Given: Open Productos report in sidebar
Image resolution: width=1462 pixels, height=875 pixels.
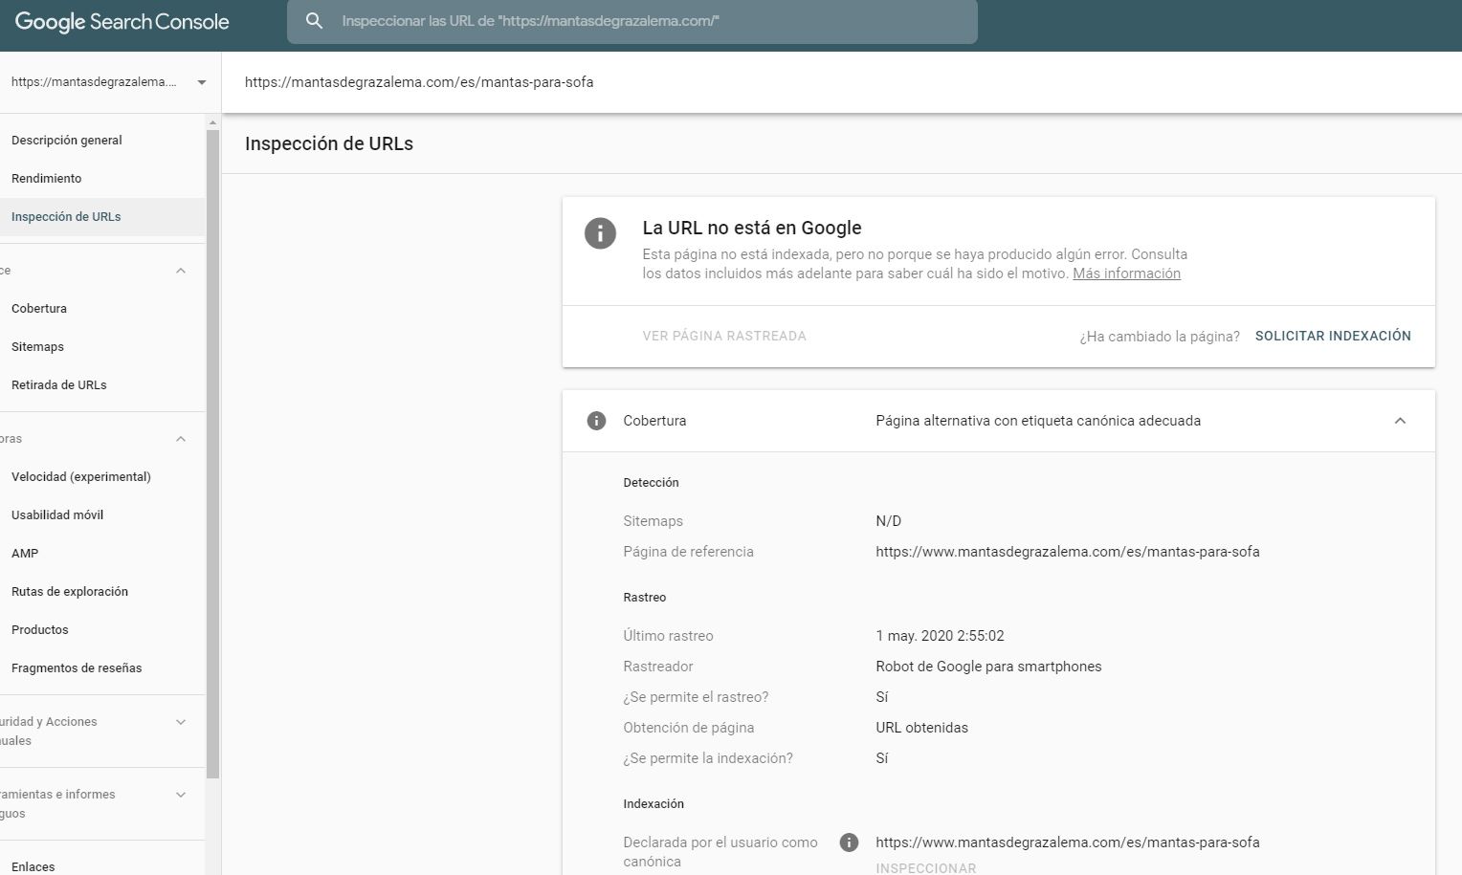Looking at the screenshot, I should (40, 630).
